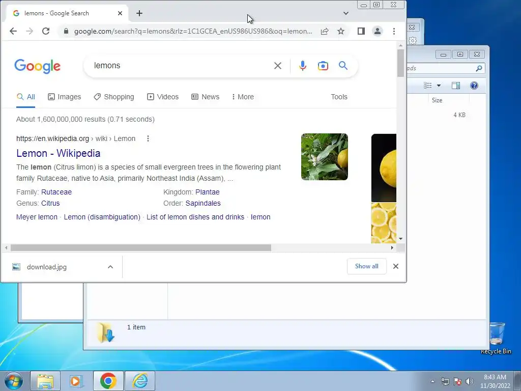521x391 pixels.
Task: Switch to the Images tab
Action: point(65,97)
